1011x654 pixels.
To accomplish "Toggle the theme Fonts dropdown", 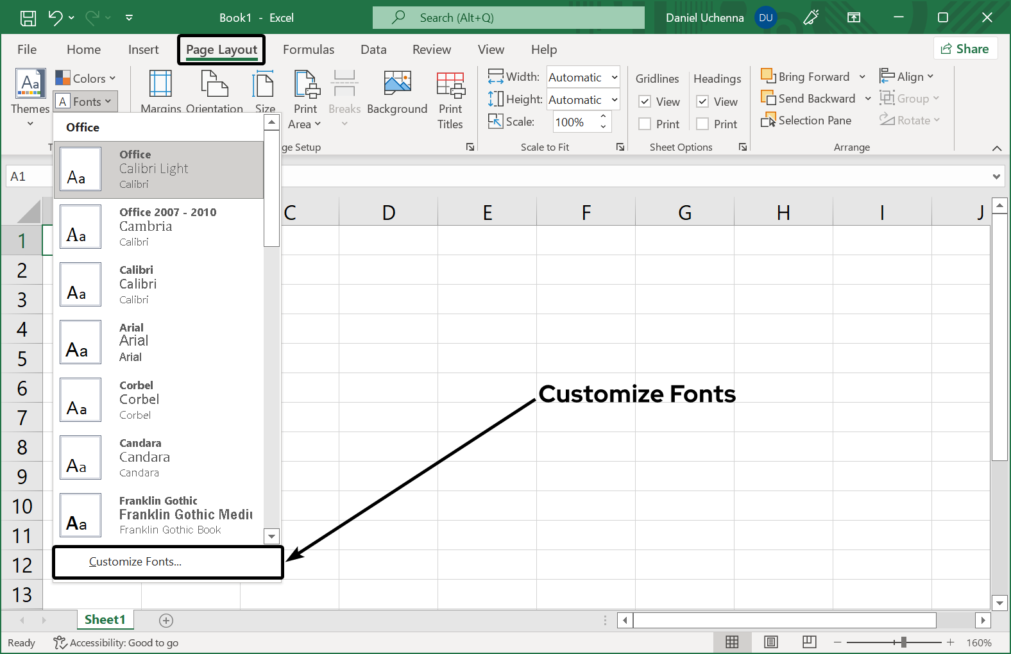I will [x=84, y=101].
